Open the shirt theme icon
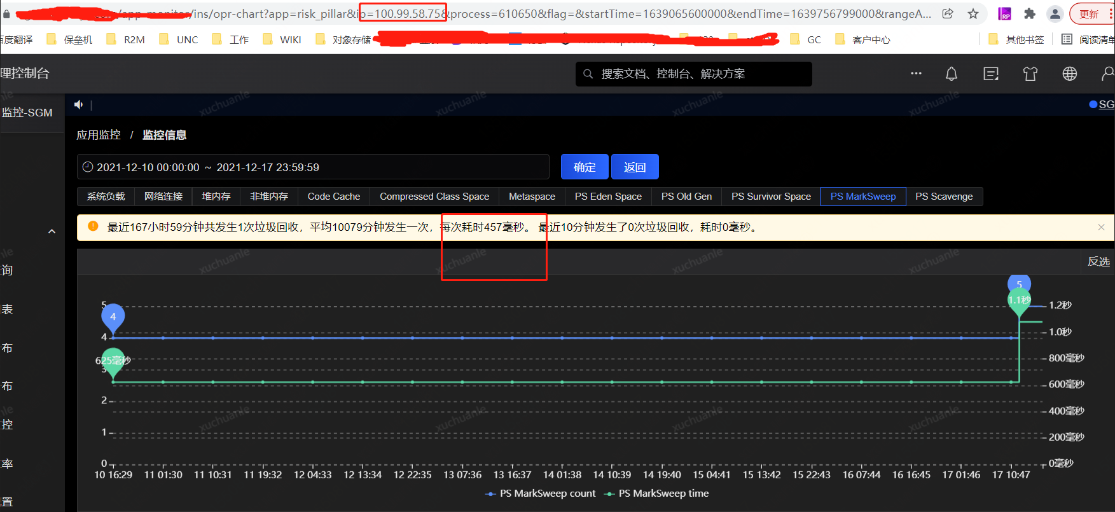The height and width of the screenshot is (512, 1115). 1030,74
